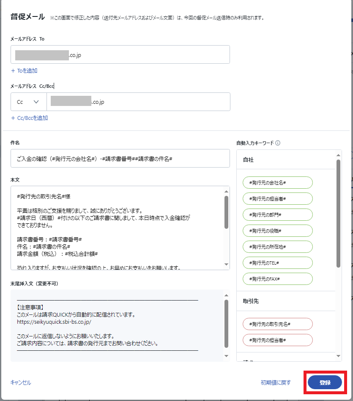The width and height of the screenshot is (353, 401).
Task: Click the 末尾挿入文（変更不可） label
Action: 34,284
